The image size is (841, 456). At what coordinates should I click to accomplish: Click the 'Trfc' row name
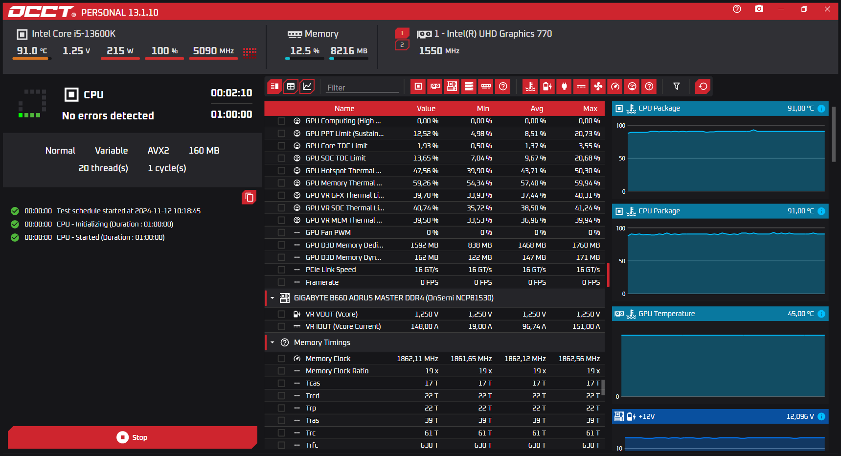[x=312, y=445]
